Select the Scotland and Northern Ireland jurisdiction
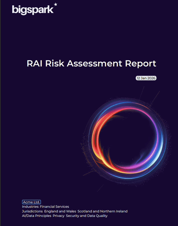The image size is (178, 226). click(x=102, y=211)
